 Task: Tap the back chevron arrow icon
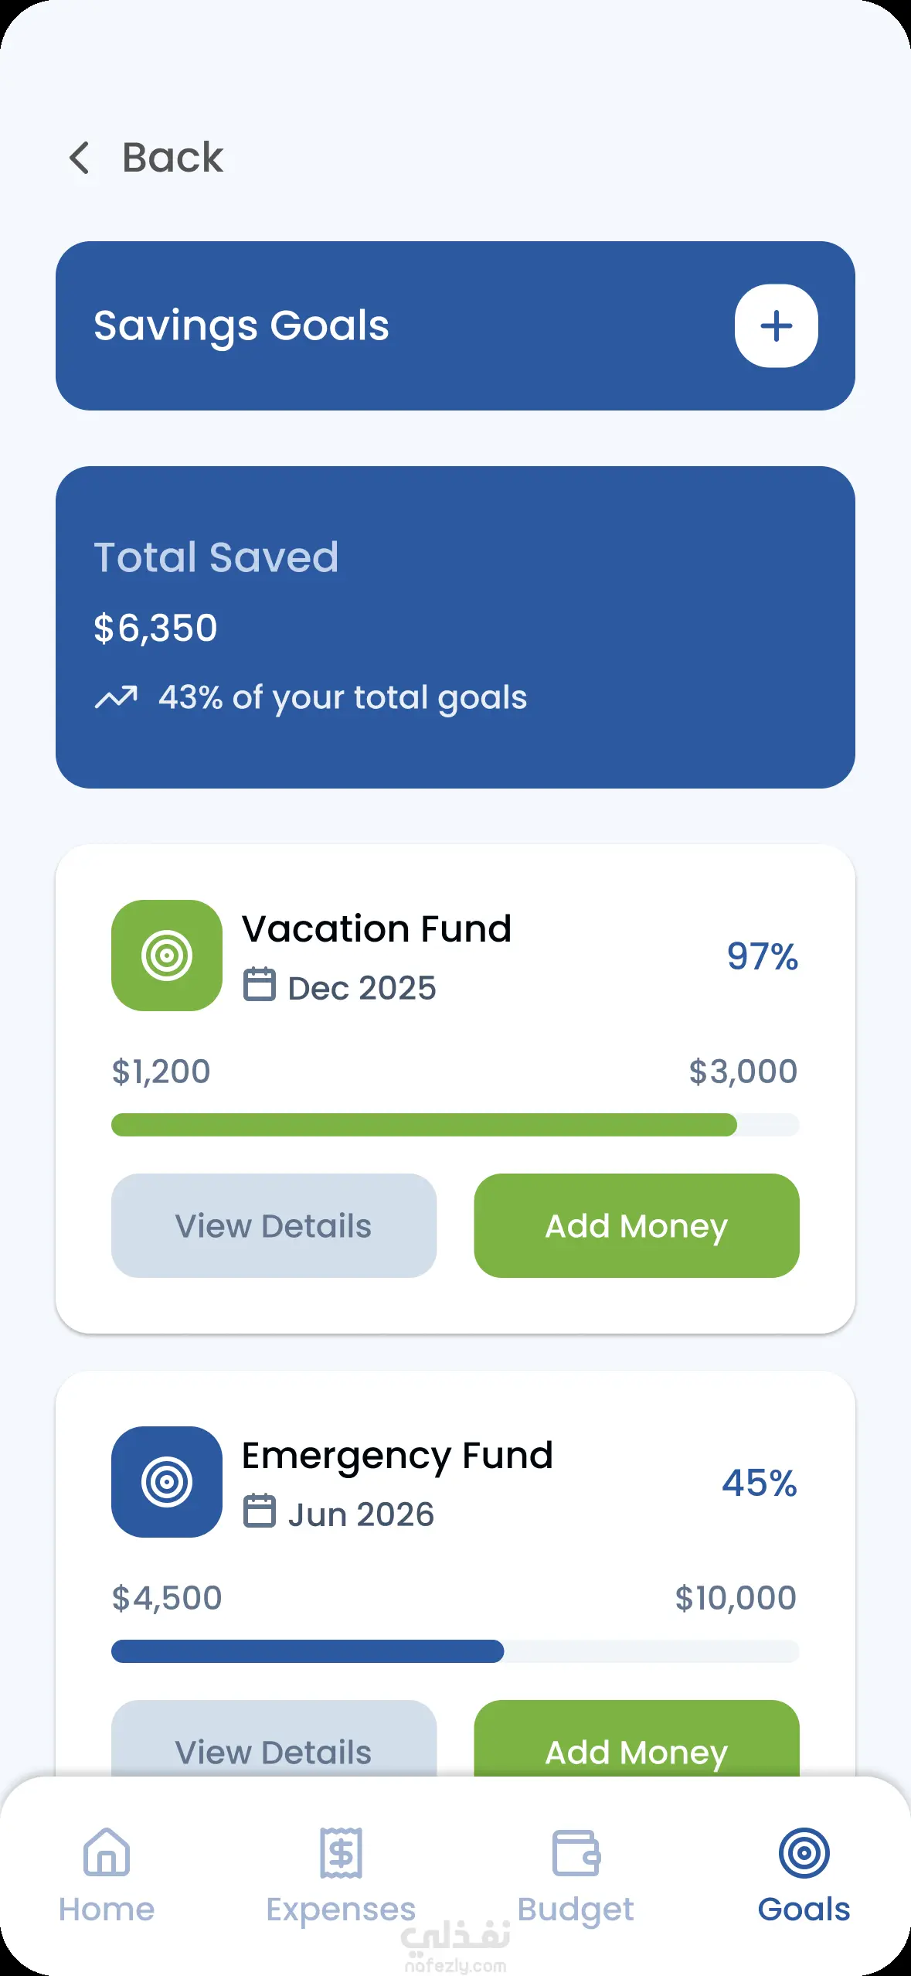(80, 158)
